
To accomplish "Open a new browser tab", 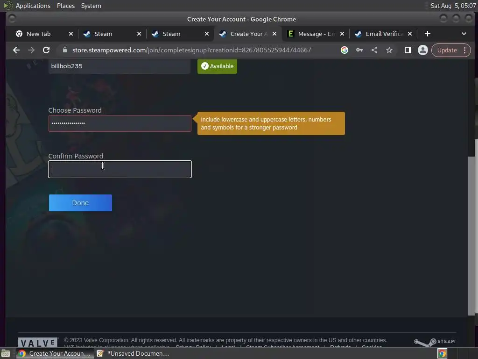I will pos(428,34).
